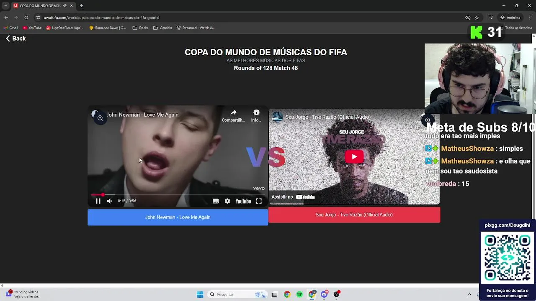Open the left video on YouTube
This screenshot has height=301, width=536.
[243, 201]
